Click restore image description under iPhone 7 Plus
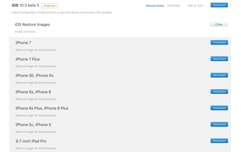 36,66
